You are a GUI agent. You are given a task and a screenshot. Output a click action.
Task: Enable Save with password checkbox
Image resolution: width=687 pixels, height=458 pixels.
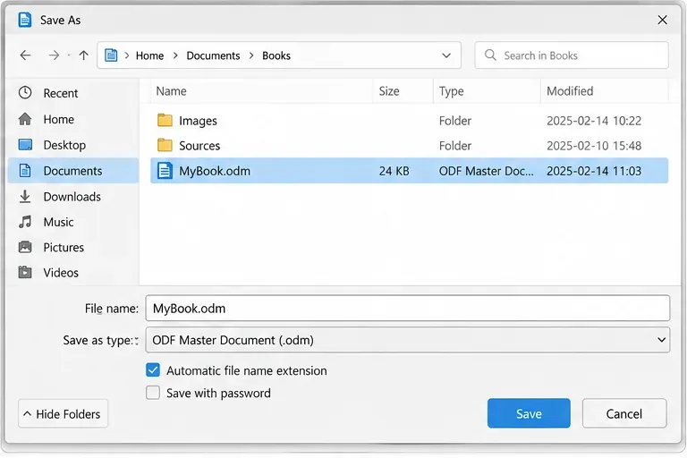click(x=153, y=393)
